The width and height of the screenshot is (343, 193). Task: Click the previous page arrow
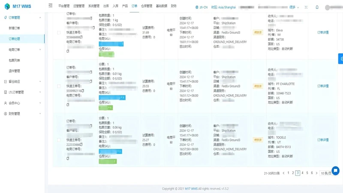tap(284, 173)
